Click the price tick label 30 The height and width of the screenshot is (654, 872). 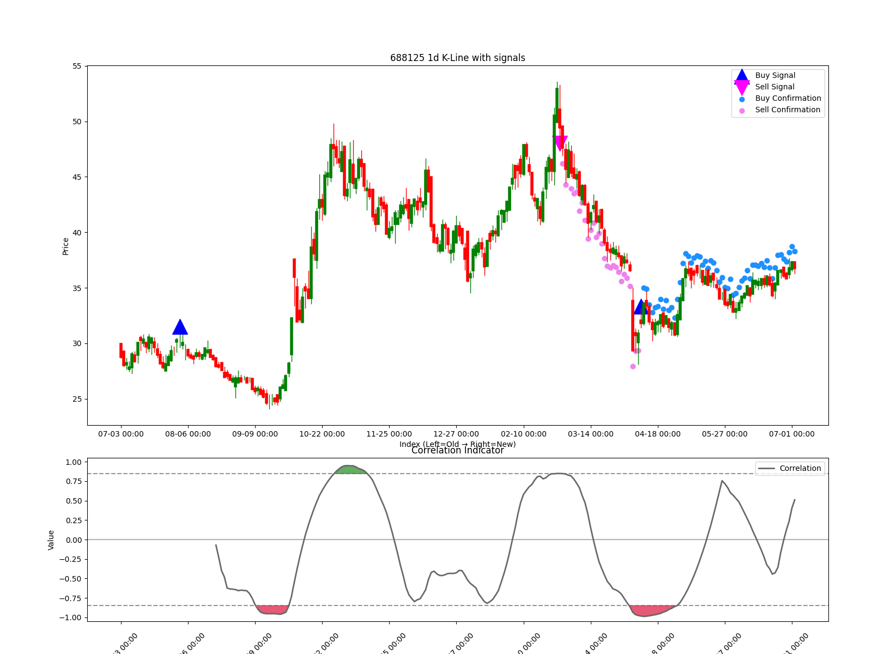(x=77, y=344)
